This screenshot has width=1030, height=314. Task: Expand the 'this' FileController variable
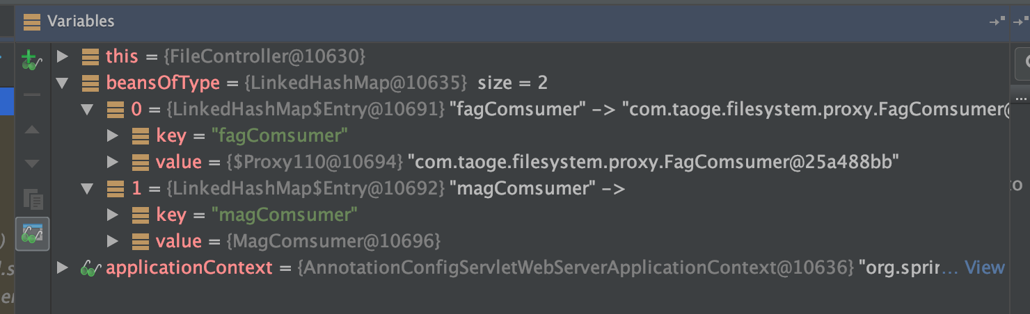[x=63, y=56]
